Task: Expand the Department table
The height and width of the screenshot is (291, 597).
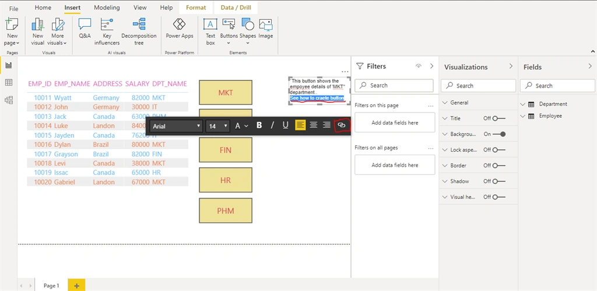Action: click(x=522, y=104)
